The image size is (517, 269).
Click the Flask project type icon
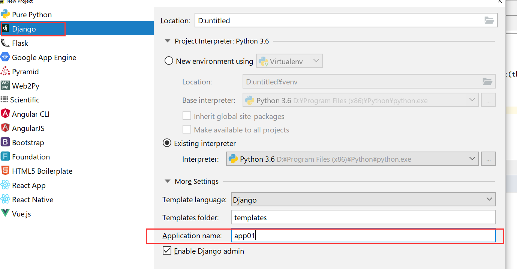(x=5, y=43)
